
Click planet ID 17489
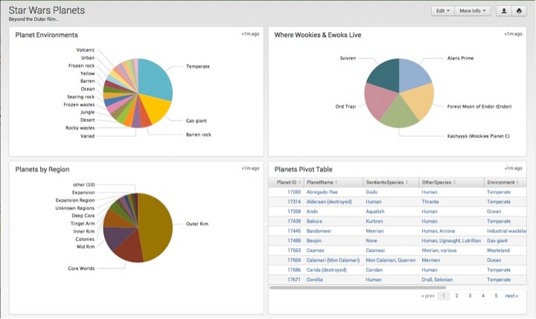294,241
